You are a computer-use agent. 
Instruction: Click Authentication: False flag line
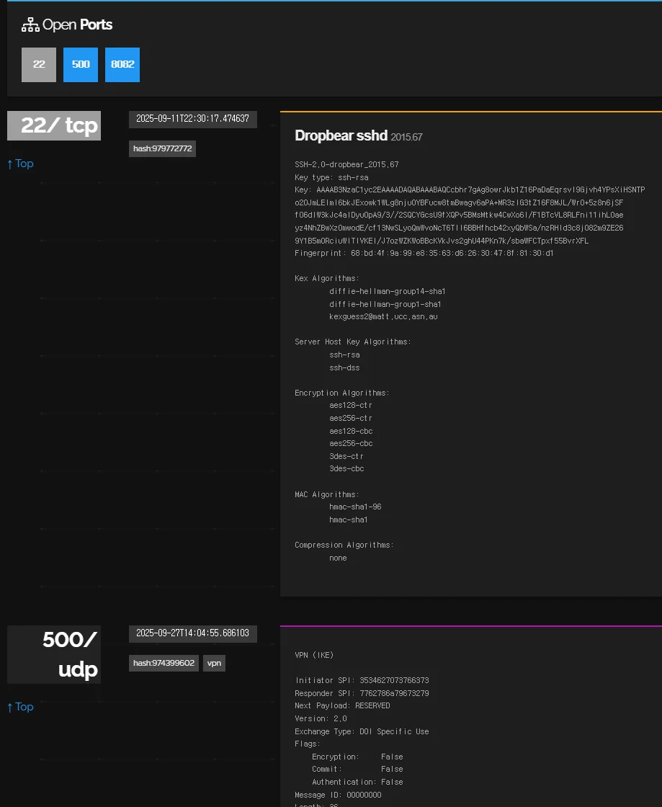[357, 782]
